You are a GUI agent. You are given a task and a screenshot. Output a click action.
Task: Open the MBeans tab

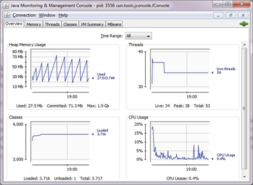click(114, 24)
